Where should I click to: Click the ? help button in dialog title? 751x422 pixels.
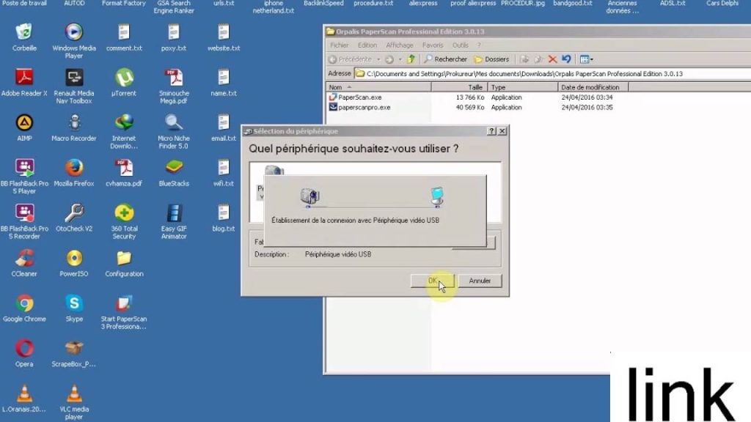[x=491, y=131]
